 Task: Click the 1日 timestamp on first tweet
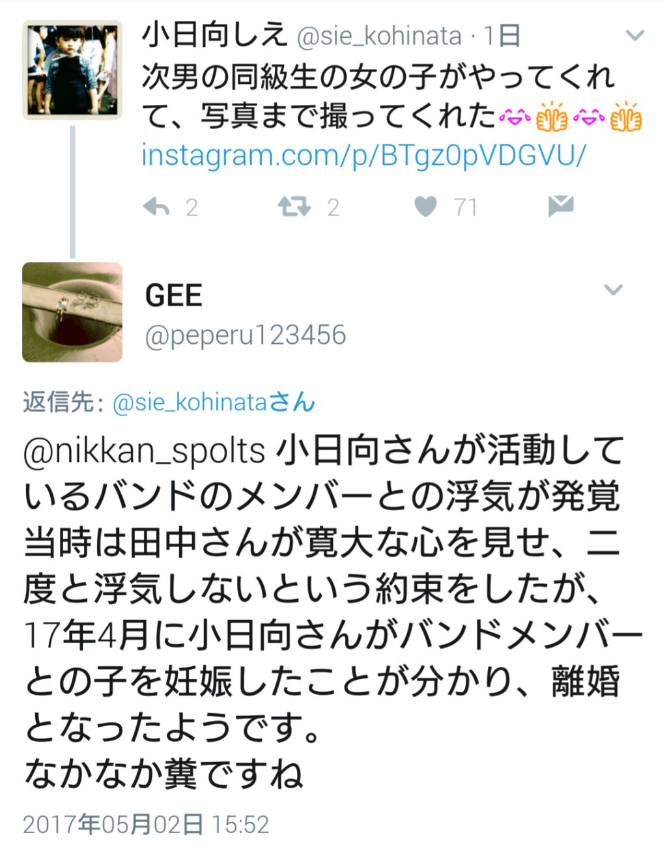[x=502, y=35]
